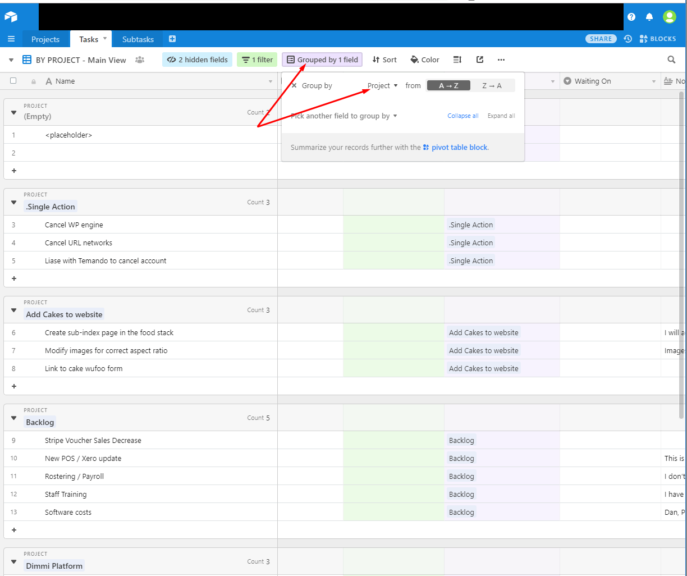The height and width of the screenshot is (576, 687).
Task: Select Liase with Temando to cancel account
Action: [x=106, y=260]
